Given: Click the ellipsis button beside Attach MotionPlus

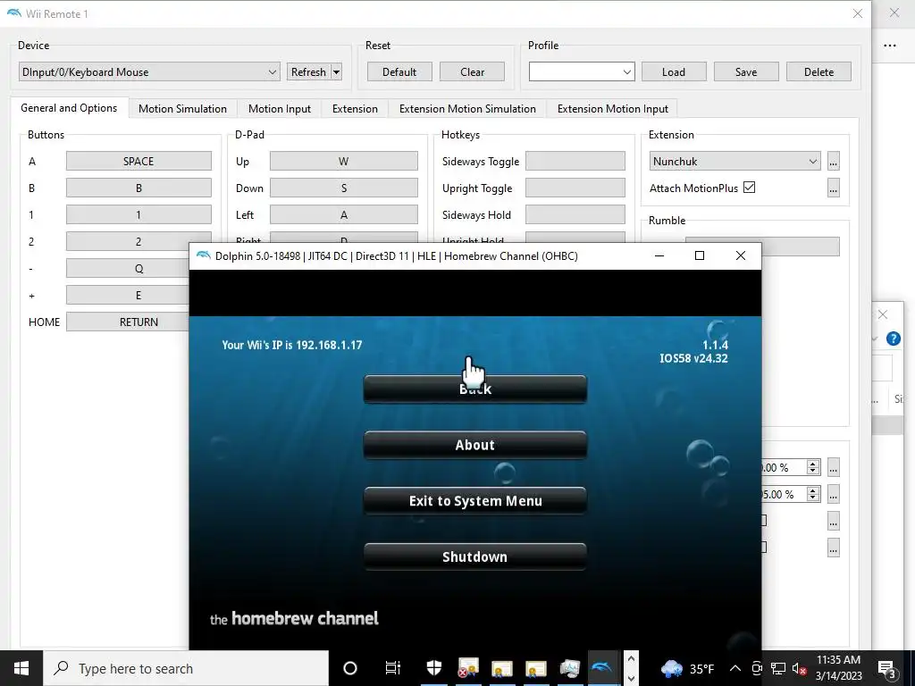Looking at the screenshot, I should point(834,188).
